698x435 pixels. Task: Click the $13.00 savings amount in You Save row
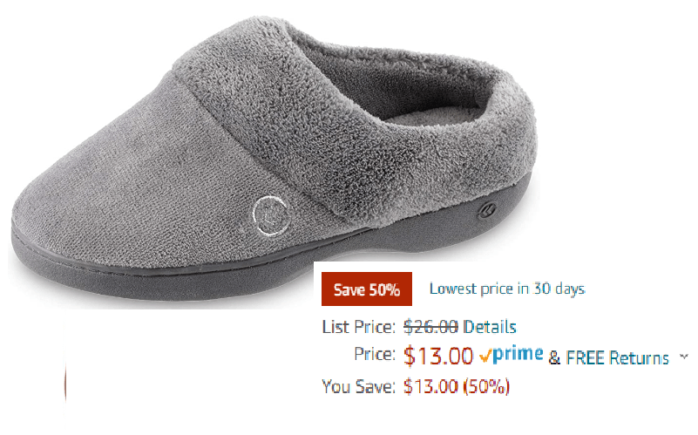click(430, 386)
